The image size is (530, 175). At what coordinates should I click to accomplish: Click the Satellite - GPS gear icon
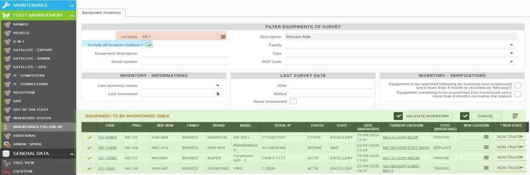click(x=7, y=67)
